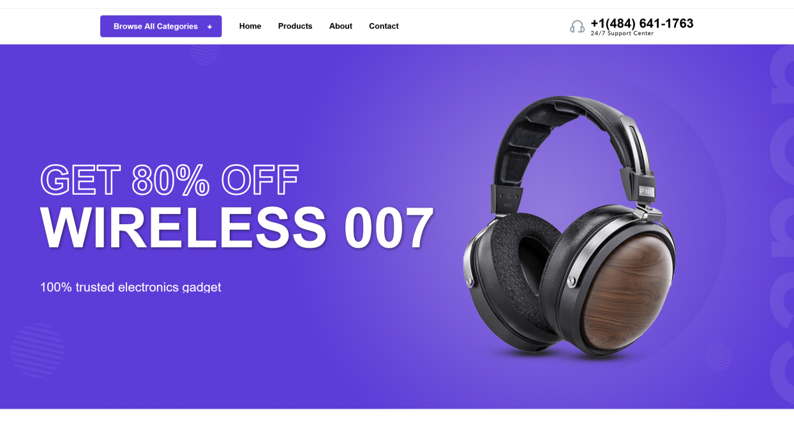Click the headphones product image

point(569,227)
